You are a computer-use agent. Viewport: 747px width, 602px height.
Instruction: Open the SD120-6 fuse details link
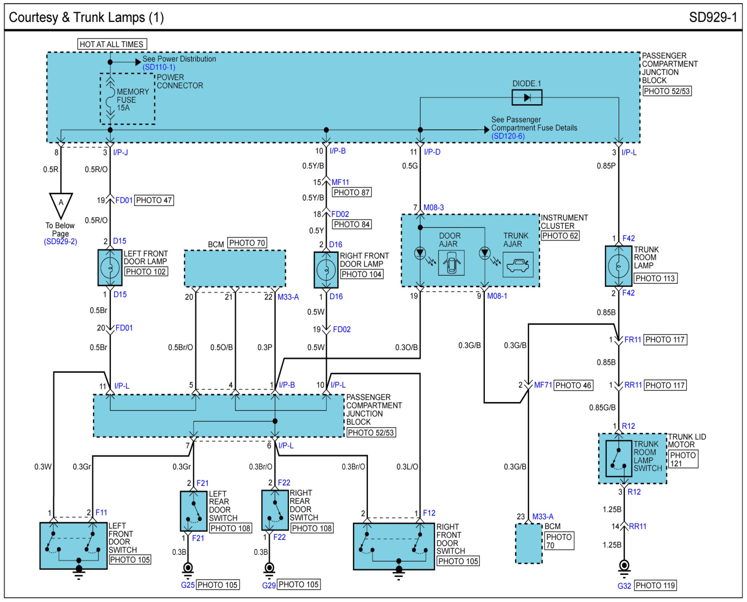click(508, 136)
